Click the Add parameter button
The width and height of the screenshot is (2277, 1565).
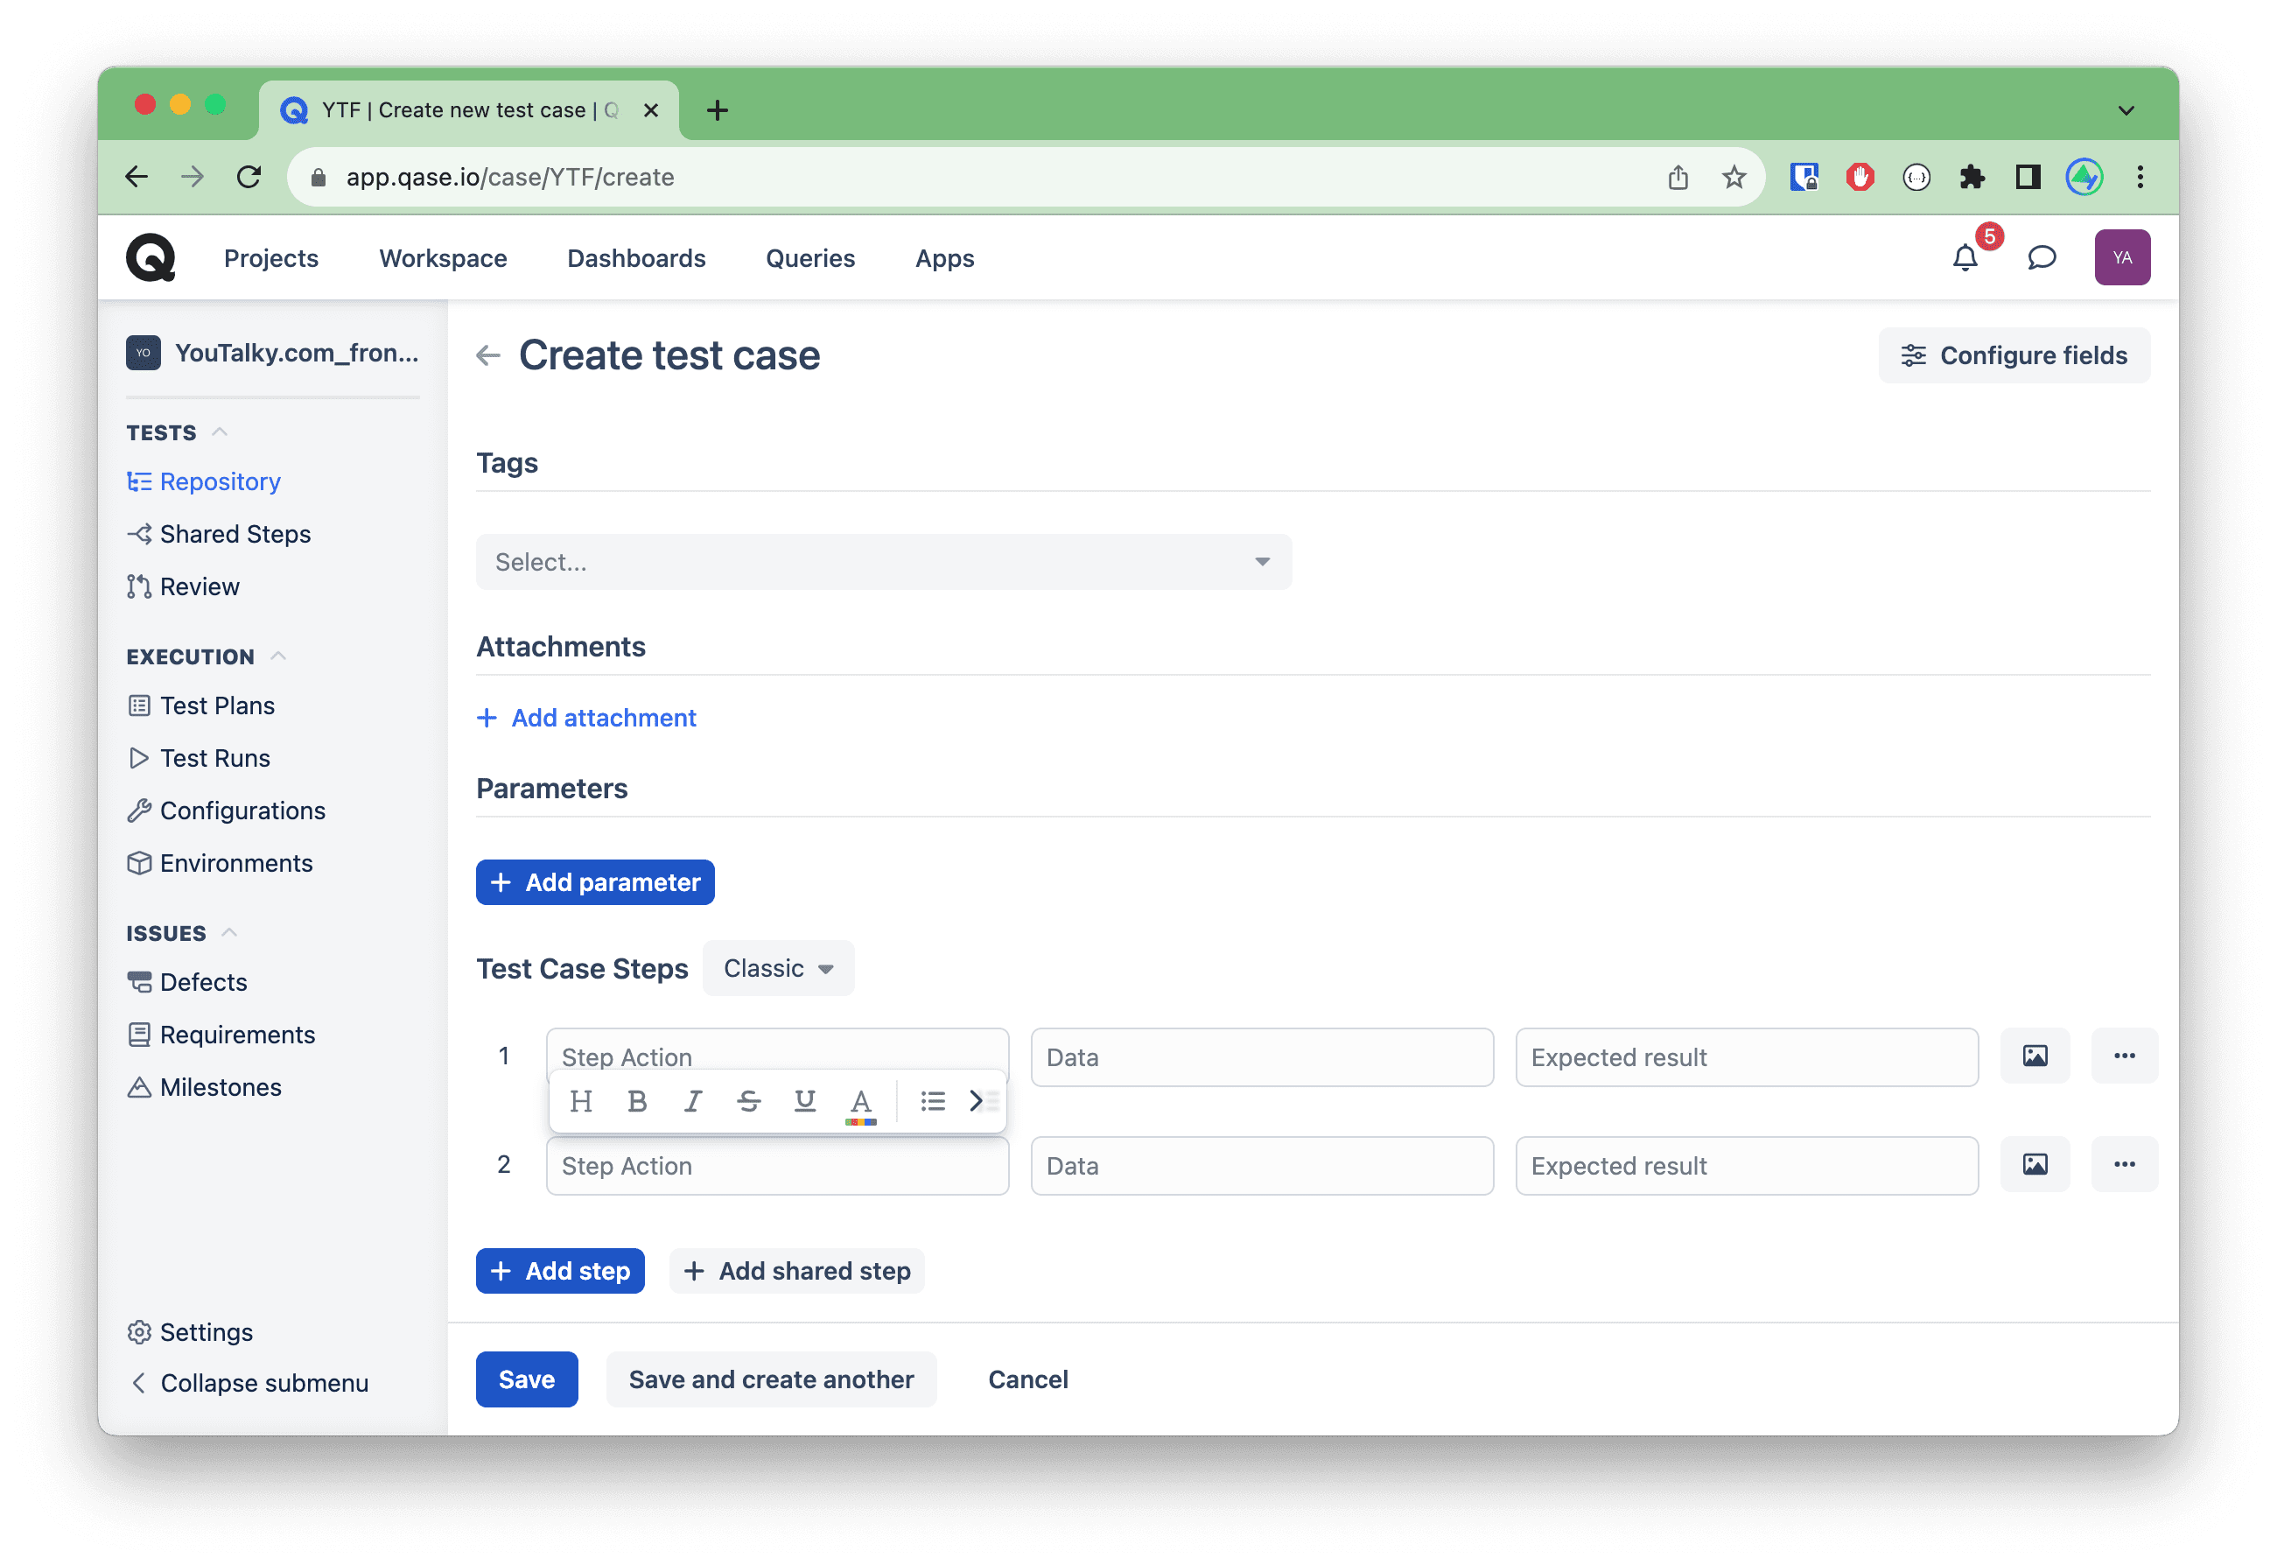595,881
